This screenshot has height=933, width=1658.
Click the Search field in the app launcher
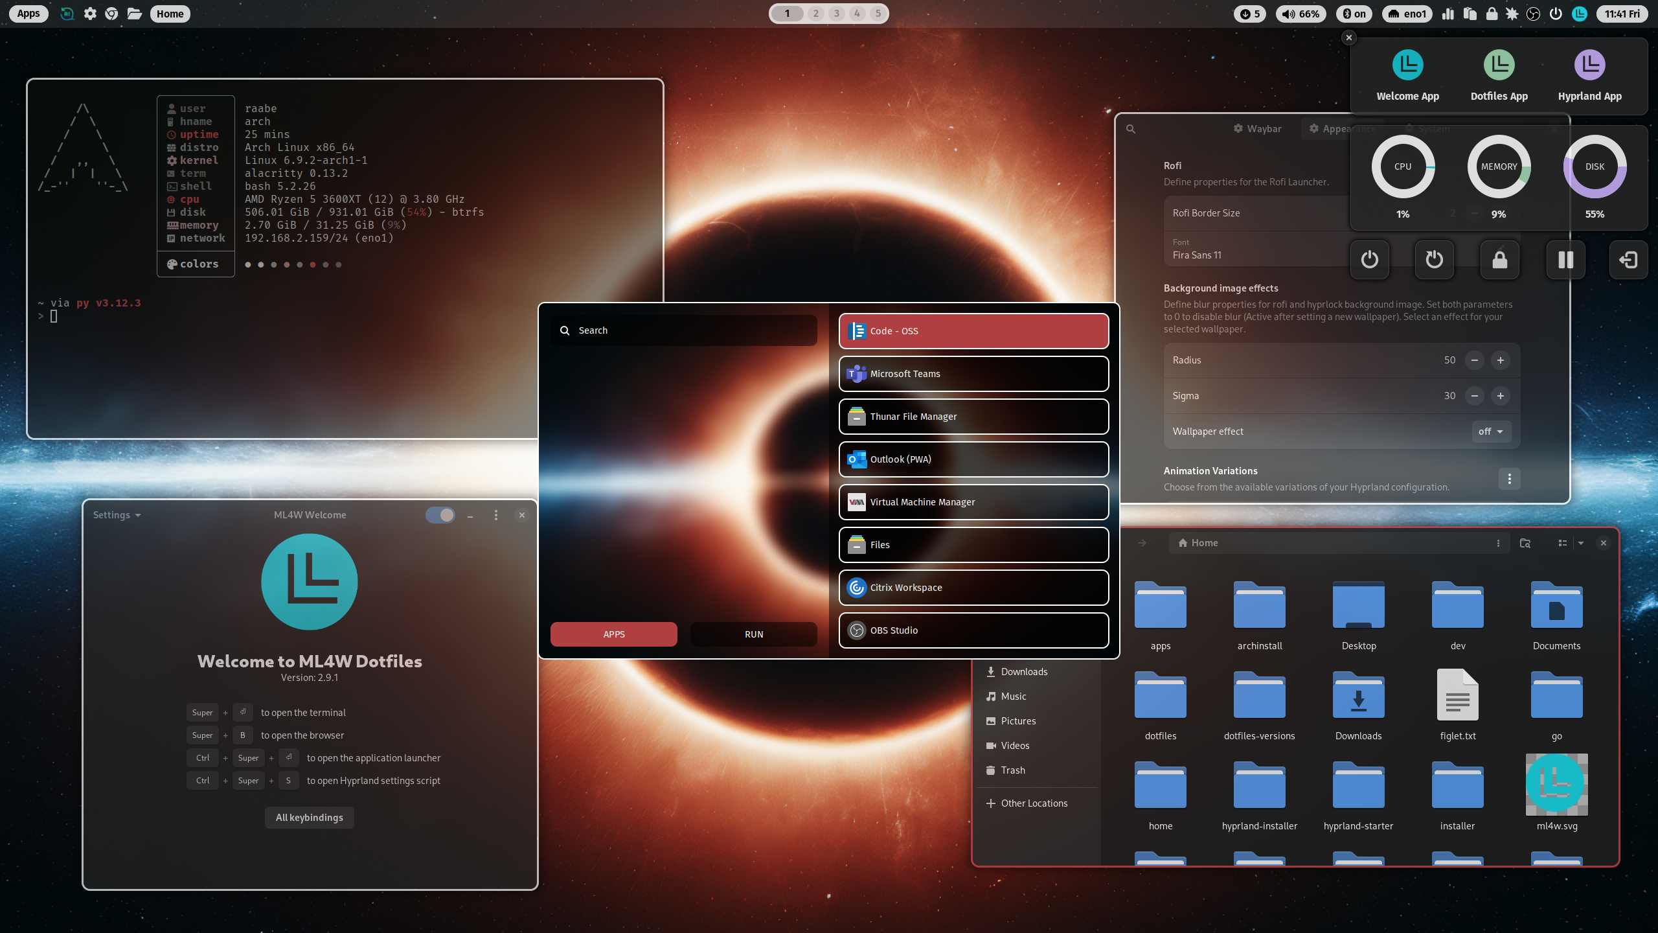pyautogui.click(x=683, y=330)
